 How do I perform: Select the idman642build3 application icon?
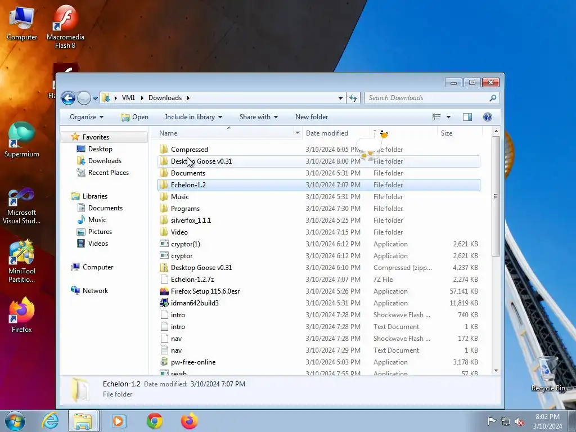point(164,303)
